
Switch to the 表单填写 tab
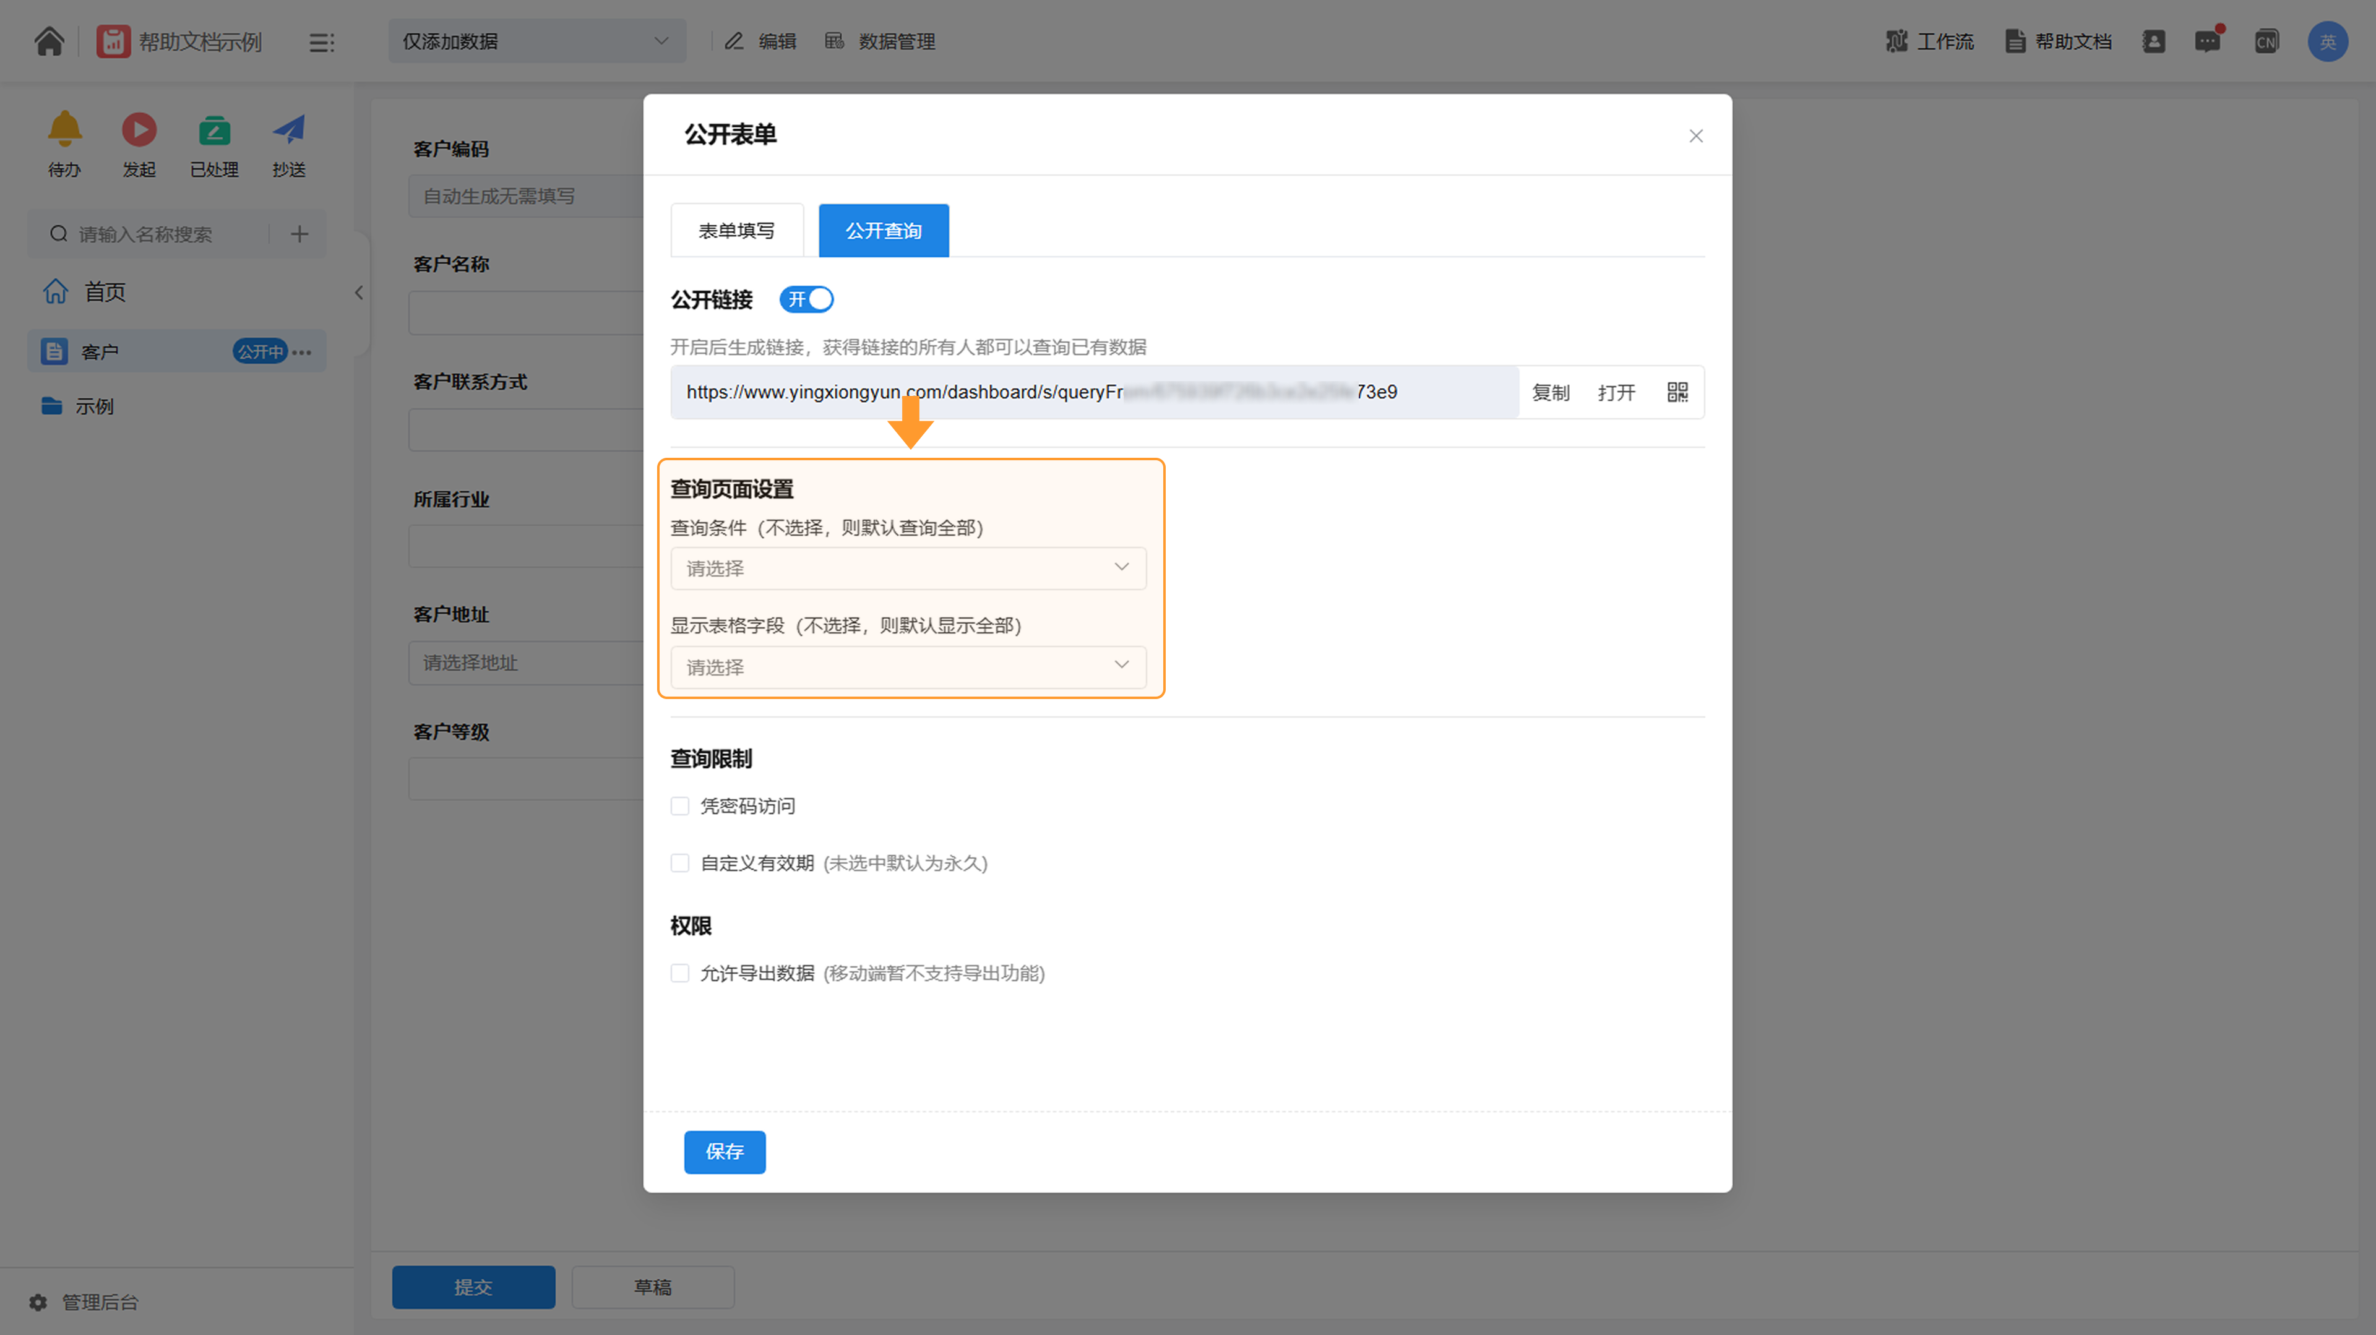737,231
